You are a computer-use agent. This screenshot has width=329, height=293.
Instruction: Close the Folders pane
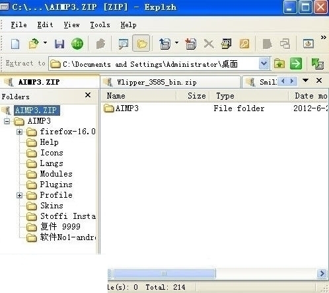point(88,95)
